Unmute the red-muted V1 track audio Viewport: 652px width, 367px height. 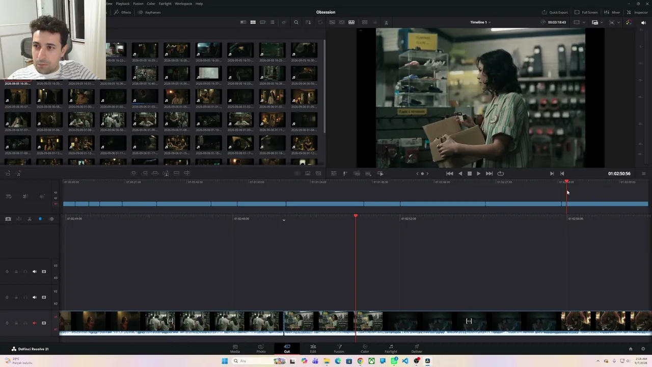pyautogui.click(x=35, y=323)
